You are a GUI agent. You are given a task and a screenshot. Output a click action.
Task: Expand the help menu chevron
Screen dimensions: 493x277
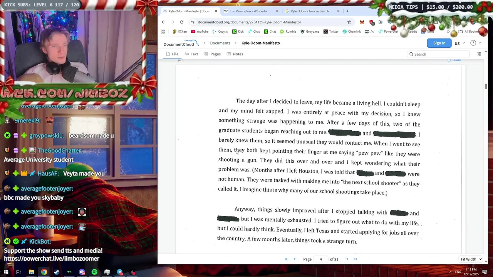click(480, 43)
